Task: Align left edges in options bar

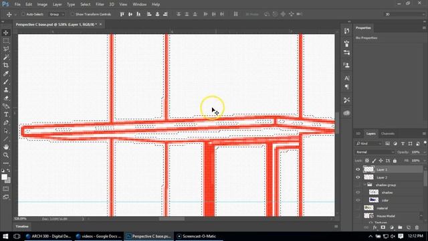Action: coord(149,14)
